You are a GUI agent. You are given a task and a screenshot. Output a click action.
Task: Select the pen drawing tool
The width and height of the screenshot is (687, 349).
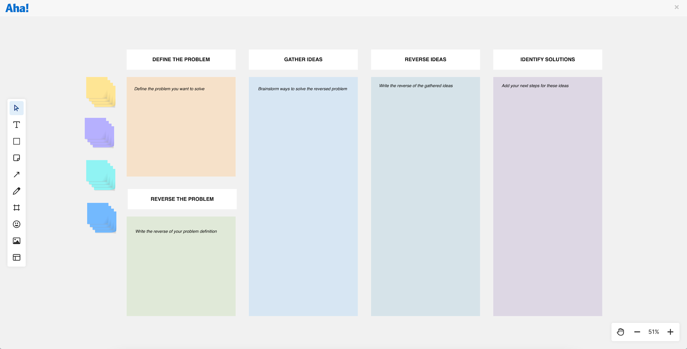[16, 191]
